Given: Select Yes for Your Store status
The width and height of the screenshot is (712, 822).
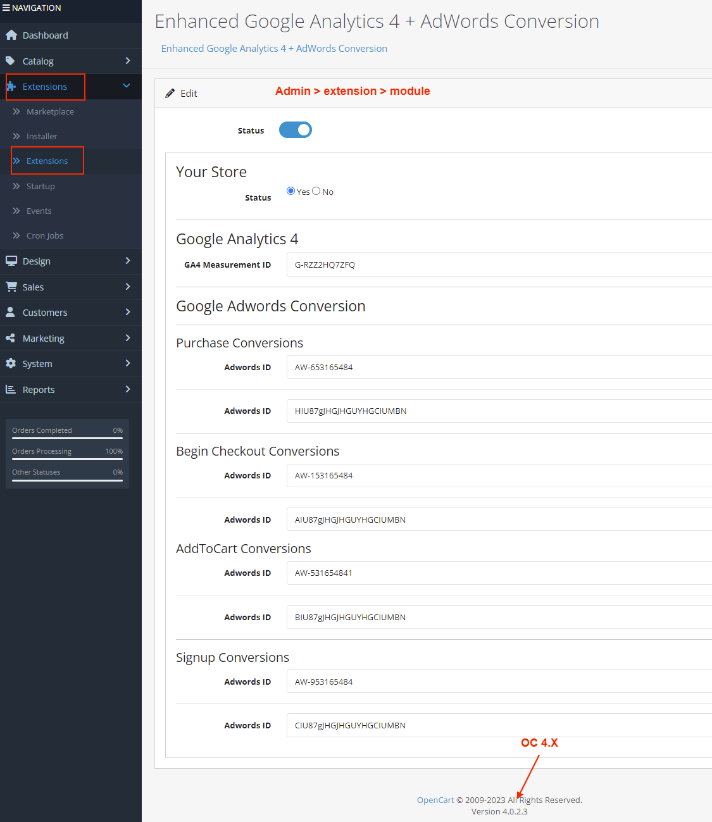Looking at the screenshot, I should [290, 191].
